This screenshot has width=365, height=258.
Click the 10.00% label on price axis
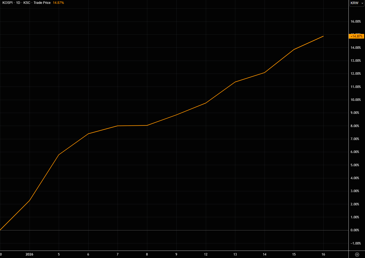(x=356, y=100)
